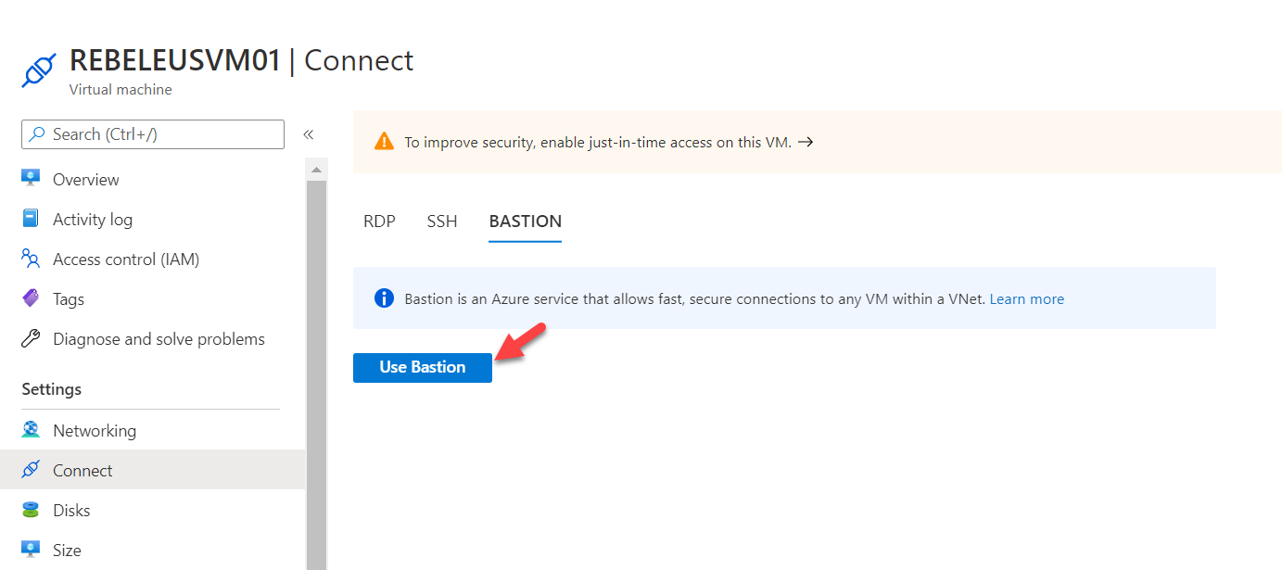Viewport: 1282px width, 570px height.
Task: Click the Access control people icon
Action: pyautogui.click(x=31, y=259)
